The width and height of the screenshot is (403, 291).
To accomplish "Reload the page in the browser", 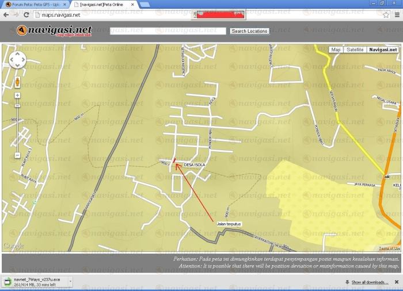I will [26, 14].
